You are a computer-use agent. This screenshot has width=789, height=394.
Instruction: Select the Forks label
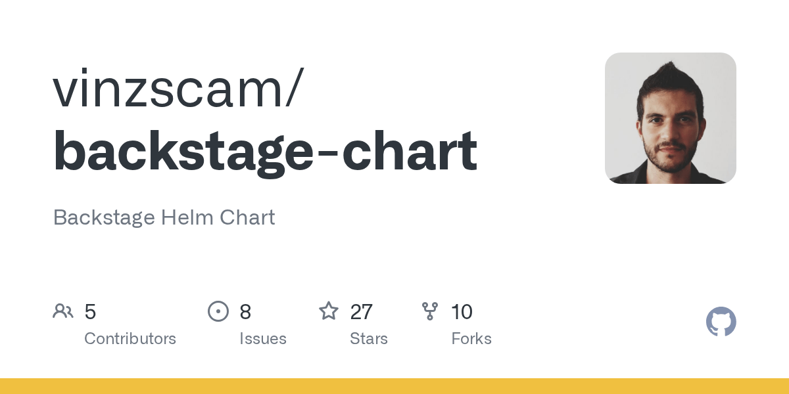471,339
